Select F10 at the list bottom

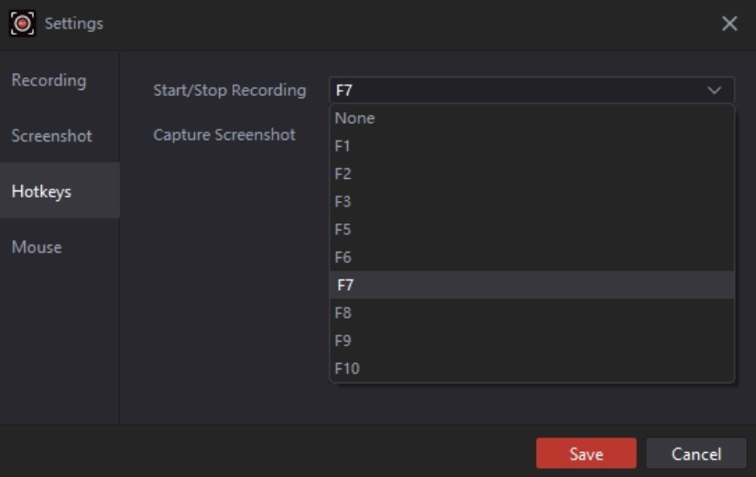click(346, 368)
